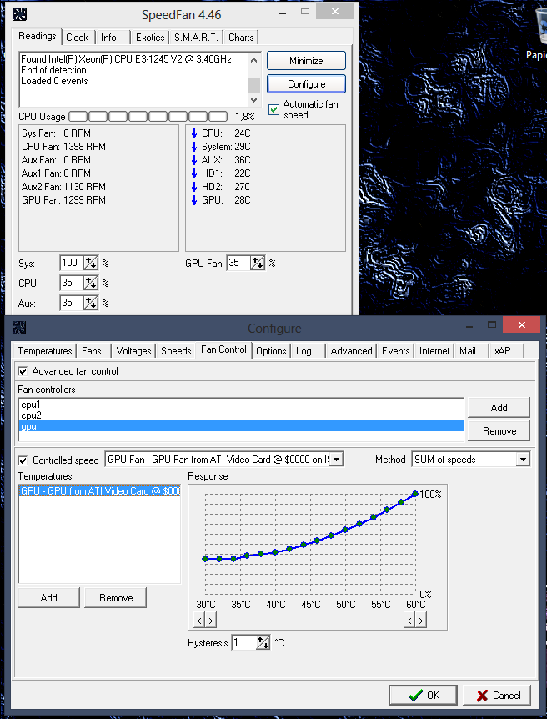This screenshot has width=547, height=719.
Task: Select cpu1 fan controller
Action: tap(241, 405)
